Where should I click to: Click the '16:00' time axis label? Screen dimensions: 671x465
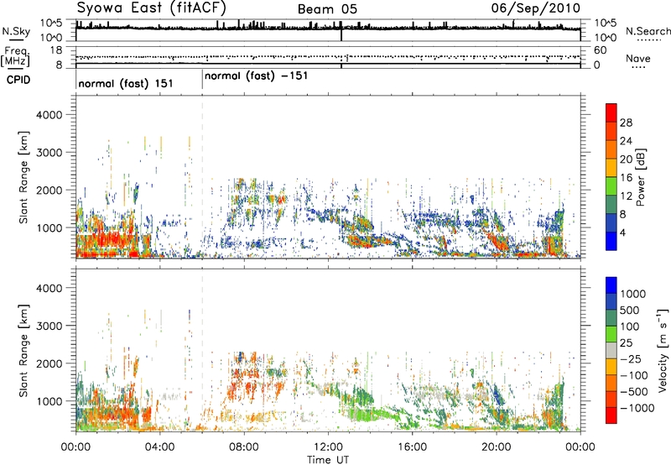pyautogui.click(x=412, y=447)
